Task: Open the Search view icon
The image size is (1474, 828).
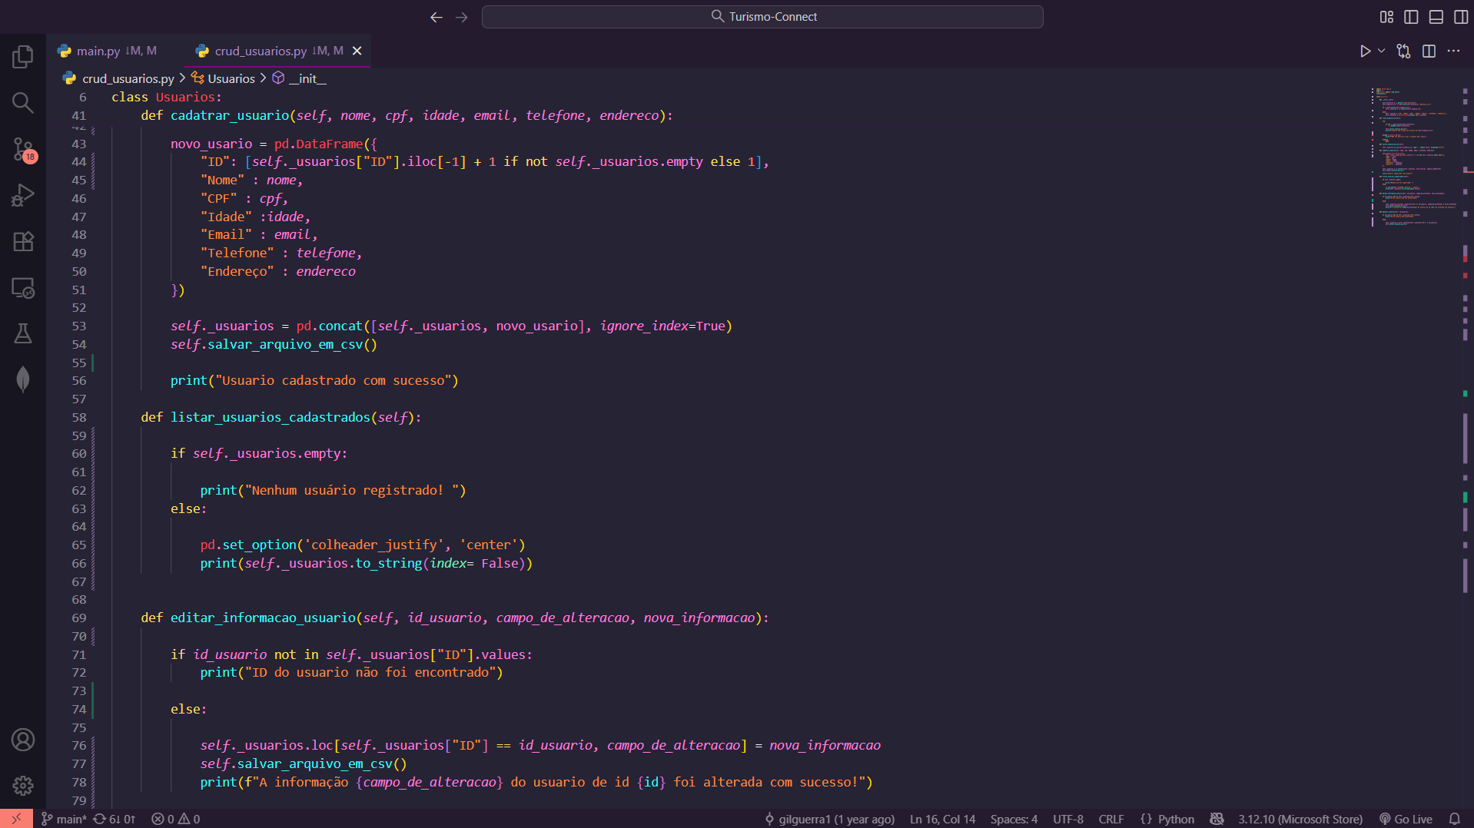Action: pyautogui.click(x=23, y=103)
